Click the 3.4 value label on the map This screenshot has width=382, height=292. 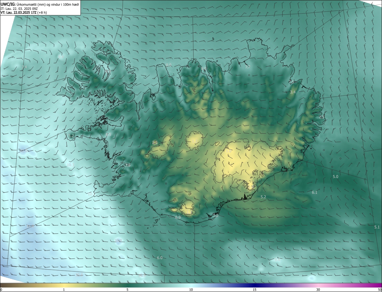pos(293,92)
